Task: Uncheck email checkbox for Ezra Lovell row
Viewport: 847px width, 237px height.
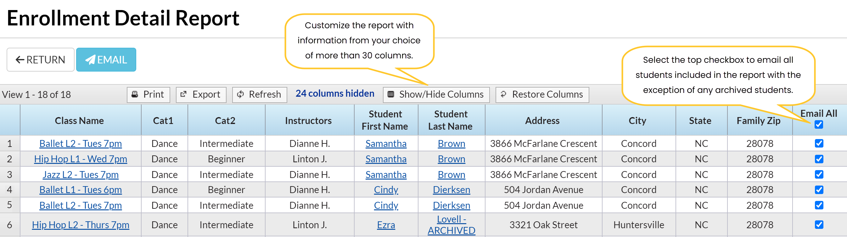Action: coord(819,224)
